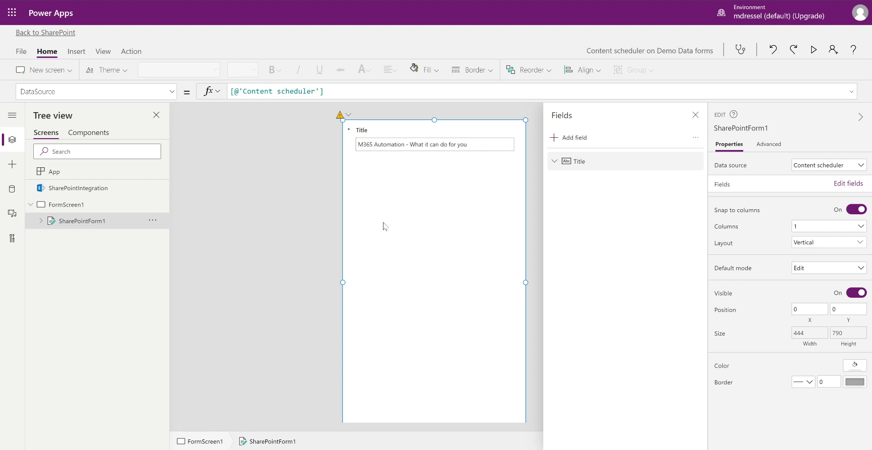
Task: Open the Action ribbon tab
Action: [131, 52]
